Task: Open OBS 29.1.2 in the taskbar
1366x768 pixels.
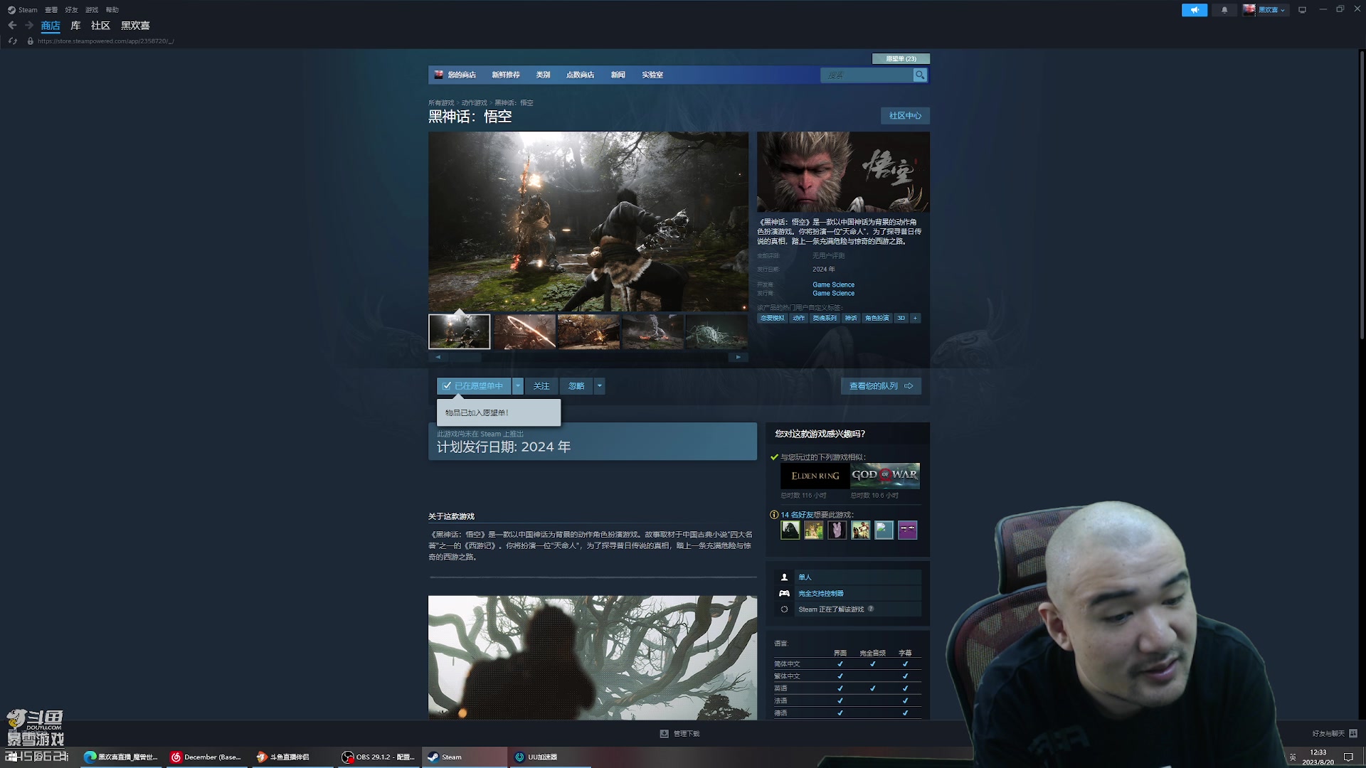Action: 377,757
